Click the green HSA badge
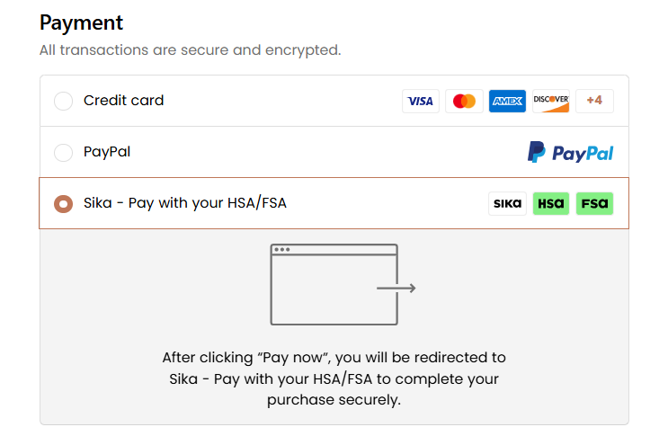 (551, 203)
